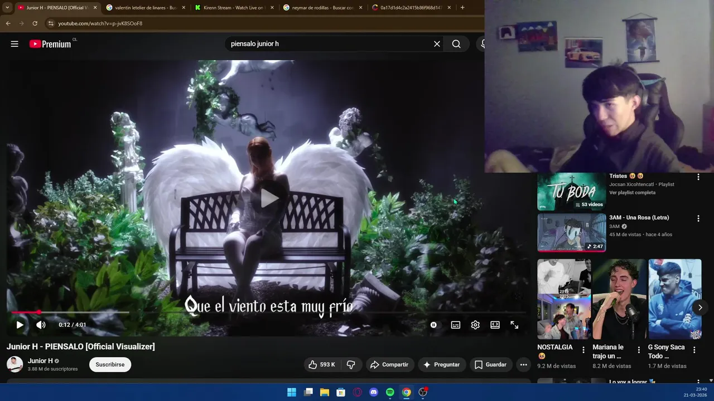This screenshot has height=401, width=714.
Task: Open options for the NOSTALGIA short
Action: tap(583, 350)
